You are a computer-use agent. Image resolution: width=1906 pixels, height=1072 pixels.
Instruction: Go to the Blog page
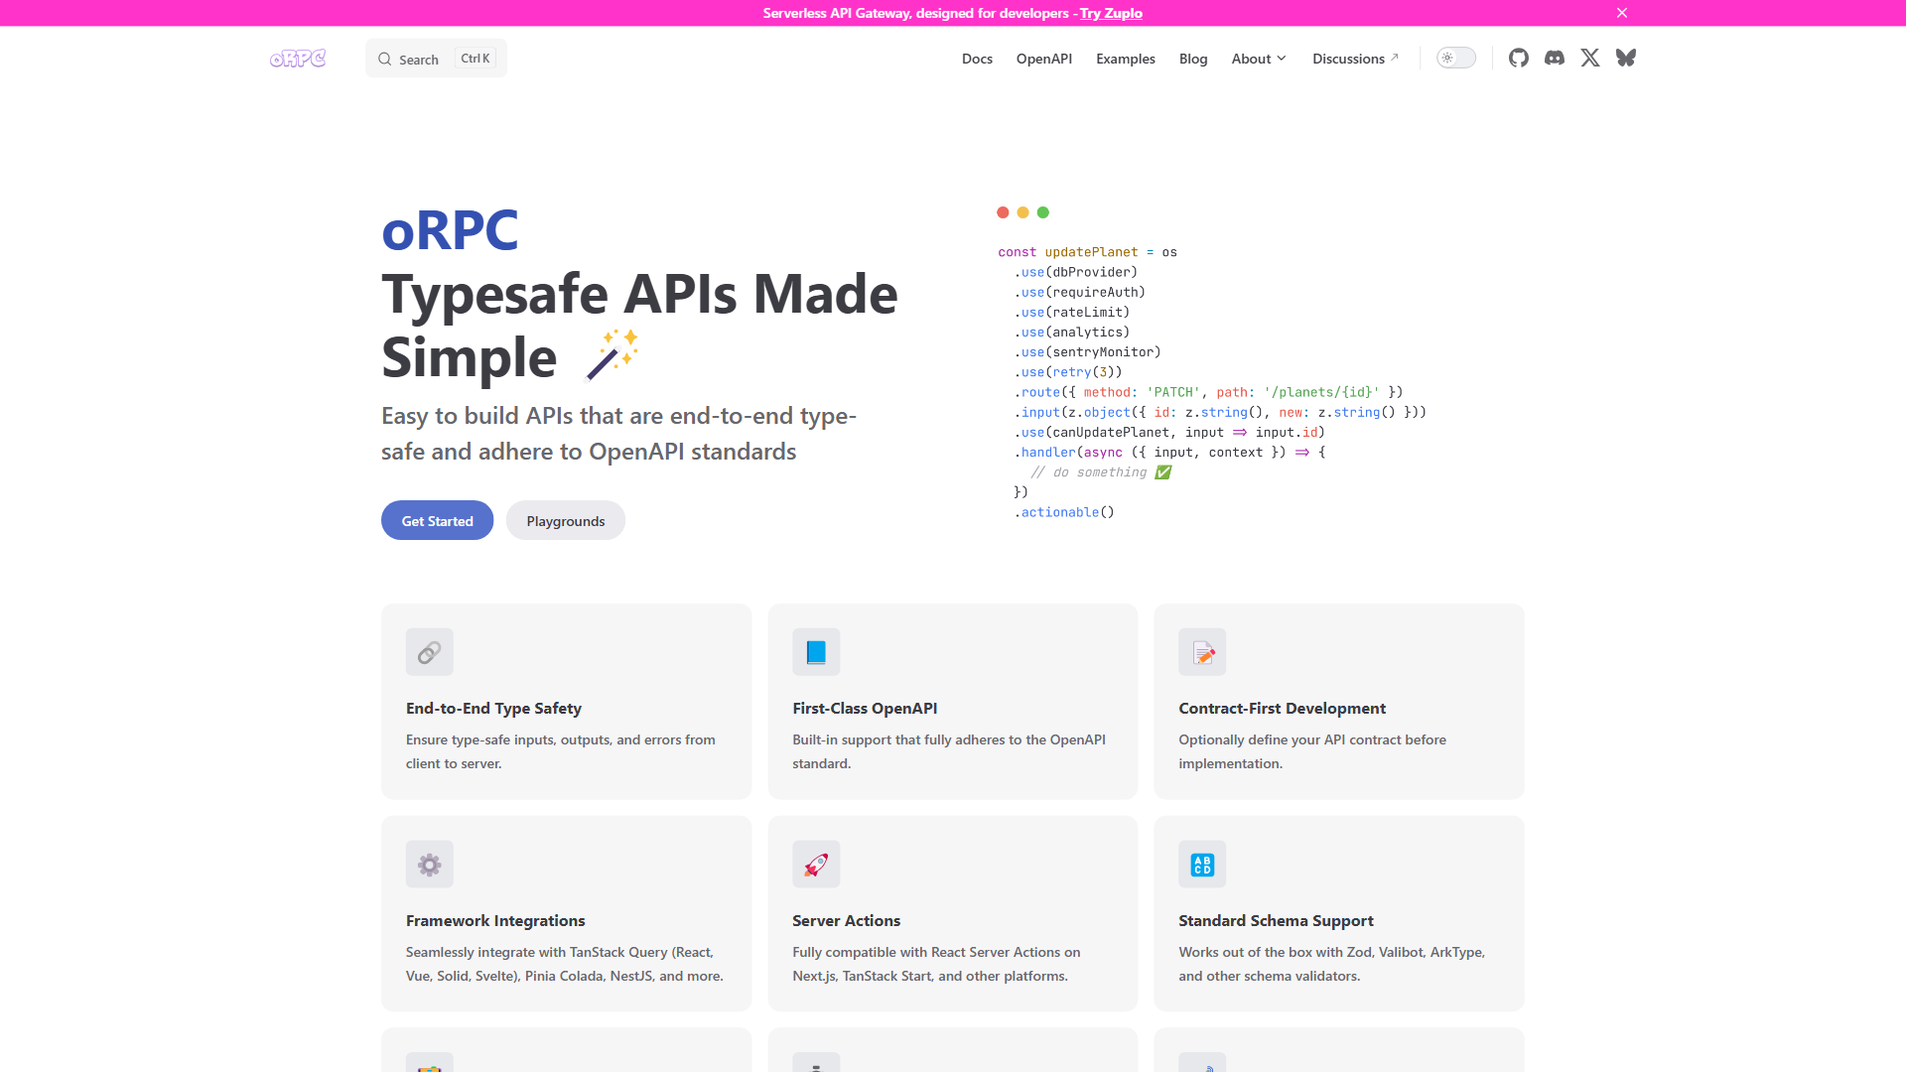(1192, 59)
